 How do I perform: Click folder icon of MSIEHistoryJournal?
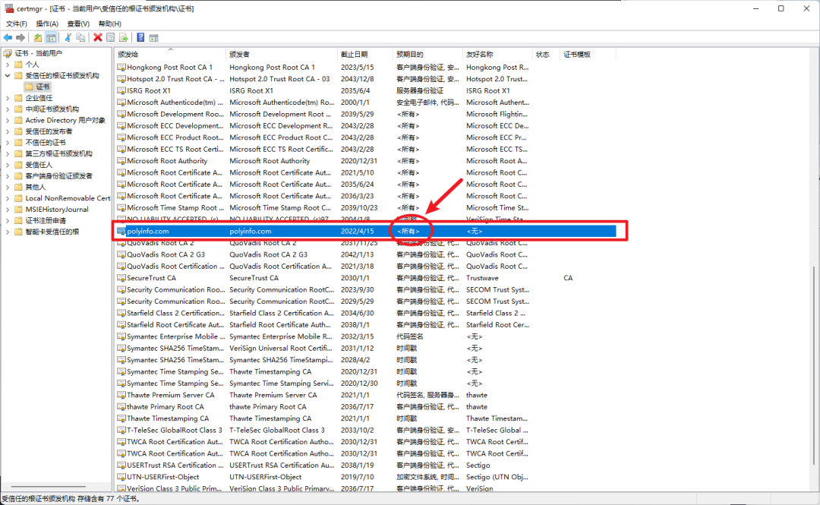tap(19, 210)
